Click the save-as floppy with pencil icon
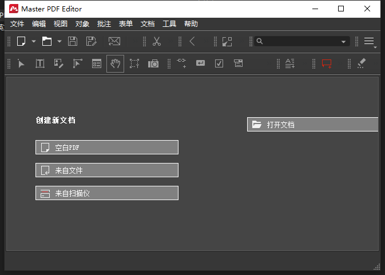The image size is (385, 275). [x=91, y=41]
